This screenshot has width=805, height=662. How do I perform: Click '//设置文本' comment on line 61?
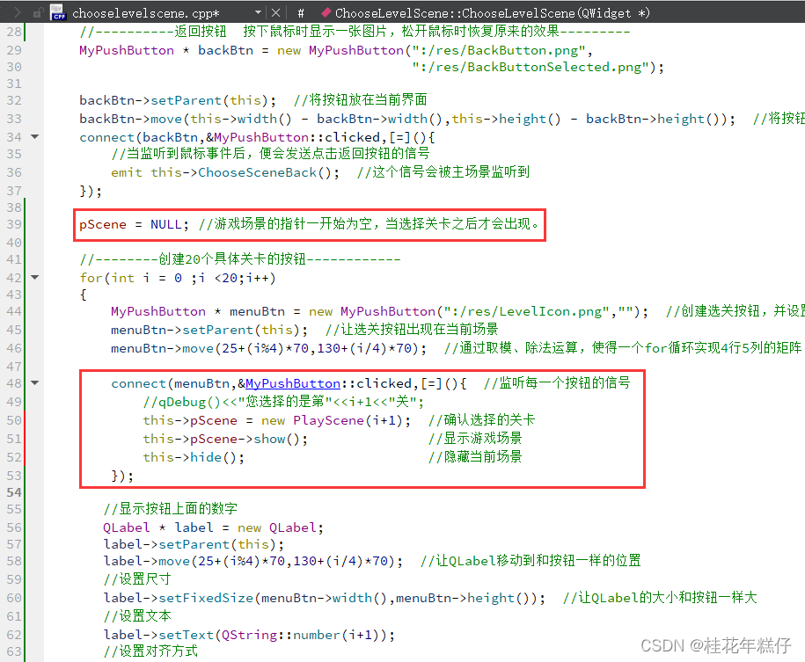136,615
